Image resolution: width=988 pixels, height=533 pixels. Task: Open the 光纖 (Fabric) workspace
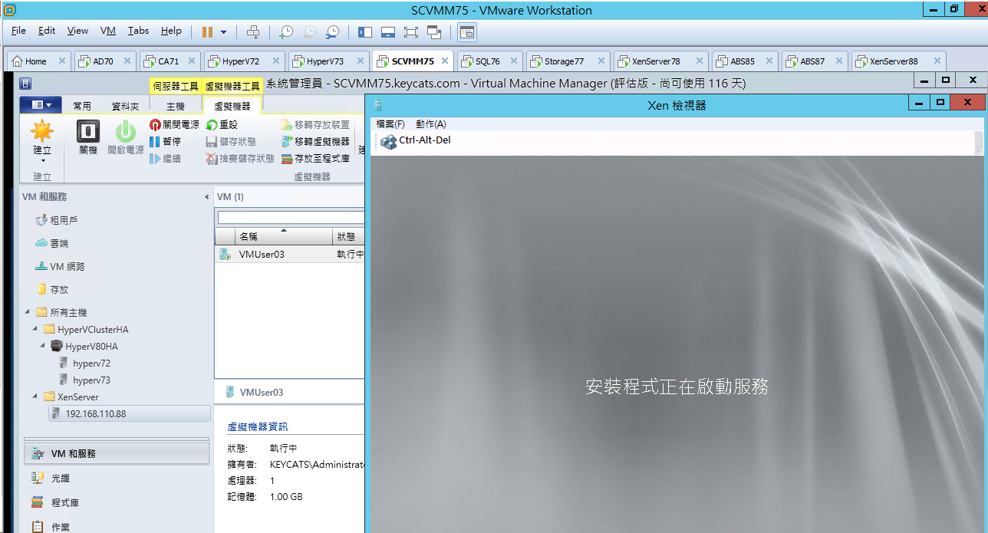pyautogui.click(x=115, y=478)
